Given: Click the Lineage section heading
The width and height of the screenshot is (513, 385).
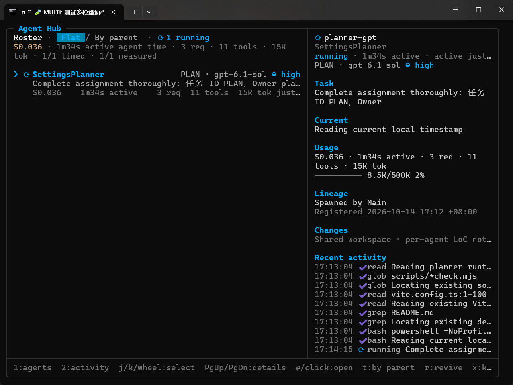Looking at the screenshot, I should coord(331,193).
